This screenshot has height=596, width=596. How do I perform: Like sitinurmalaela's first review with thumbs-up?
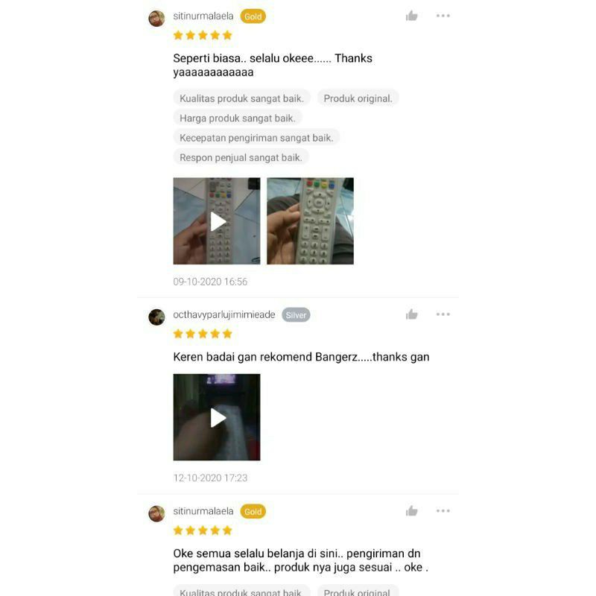411,16
